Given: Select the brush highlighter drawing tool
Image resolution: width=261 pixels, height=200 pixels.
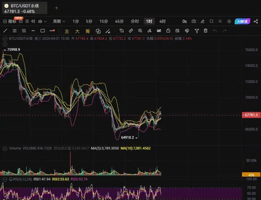Looking at the screenshot, I should tap(149, 31).
